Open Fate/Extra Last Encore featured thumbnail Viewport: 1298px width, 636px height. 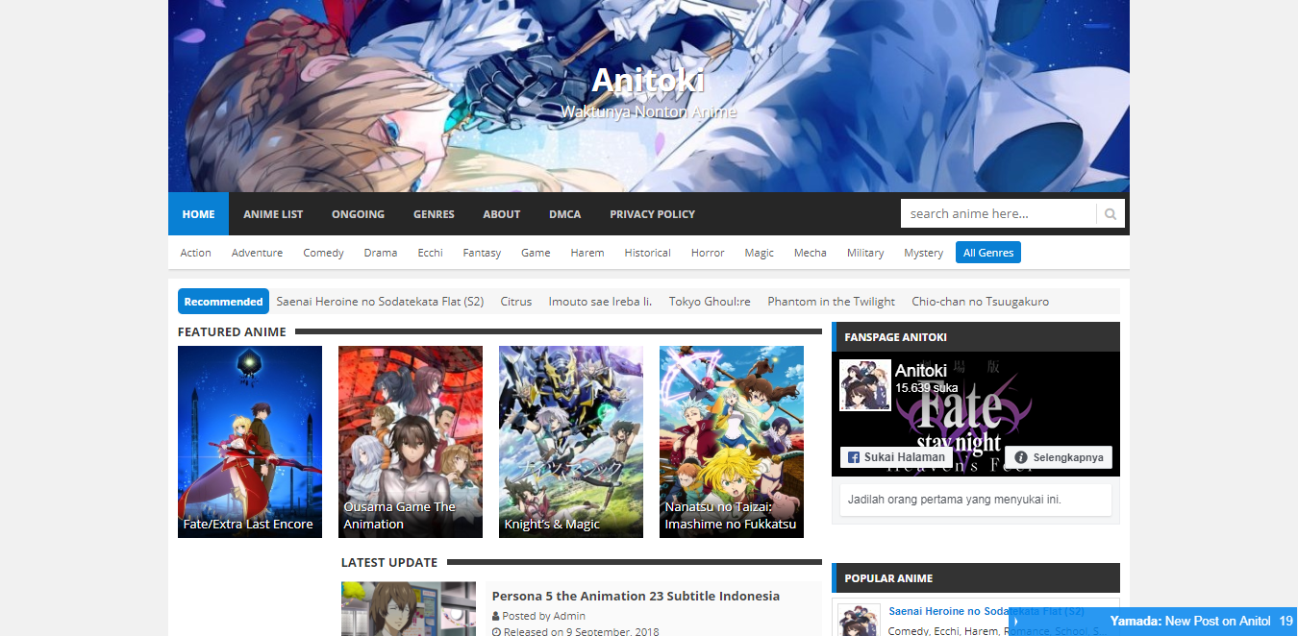coord(250,442)
